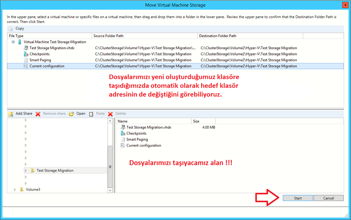Click the Source Folder Path column header

[144, 36]
